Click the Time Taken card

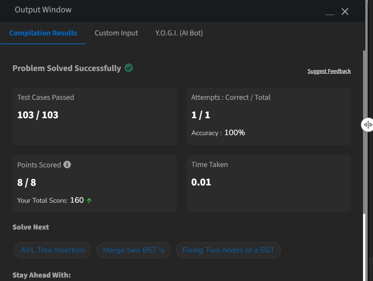pyautogui.click(x=269, y=183)
